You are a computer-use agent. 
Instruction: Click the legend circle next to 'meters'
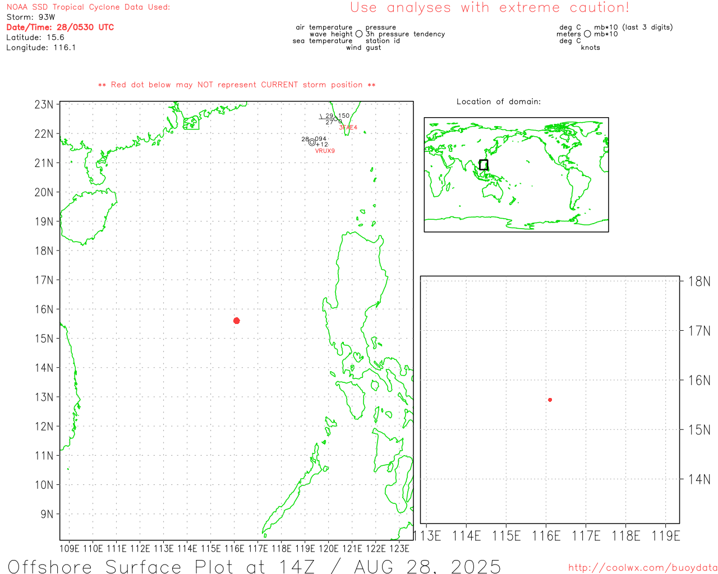tap(587, 34)
